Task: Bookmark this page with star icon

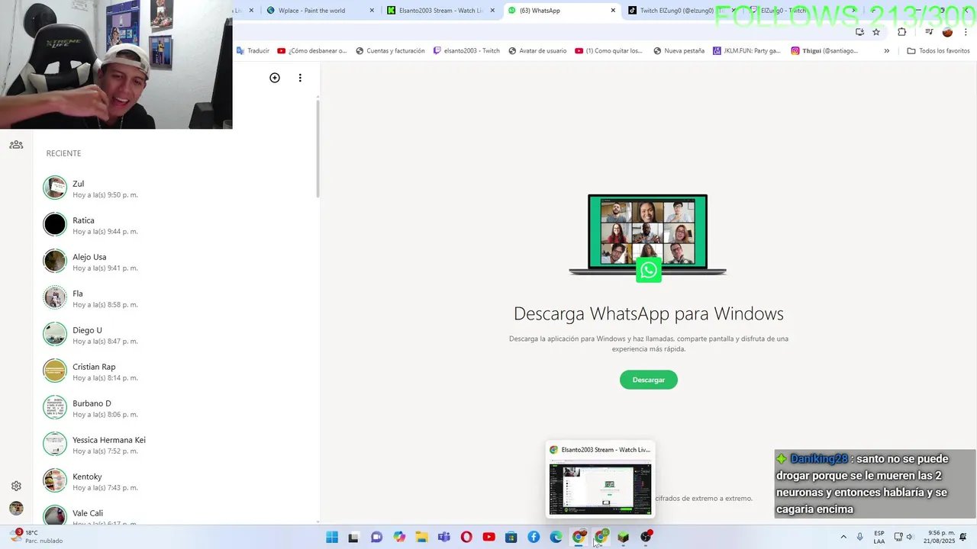Action: point(876,32)
